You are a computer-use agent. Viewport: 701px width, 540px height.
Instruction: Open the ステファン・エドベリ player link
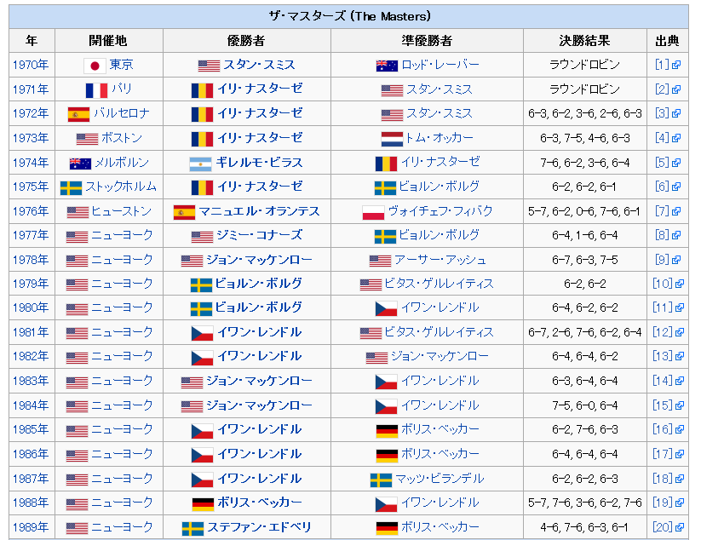pos(259,528)
